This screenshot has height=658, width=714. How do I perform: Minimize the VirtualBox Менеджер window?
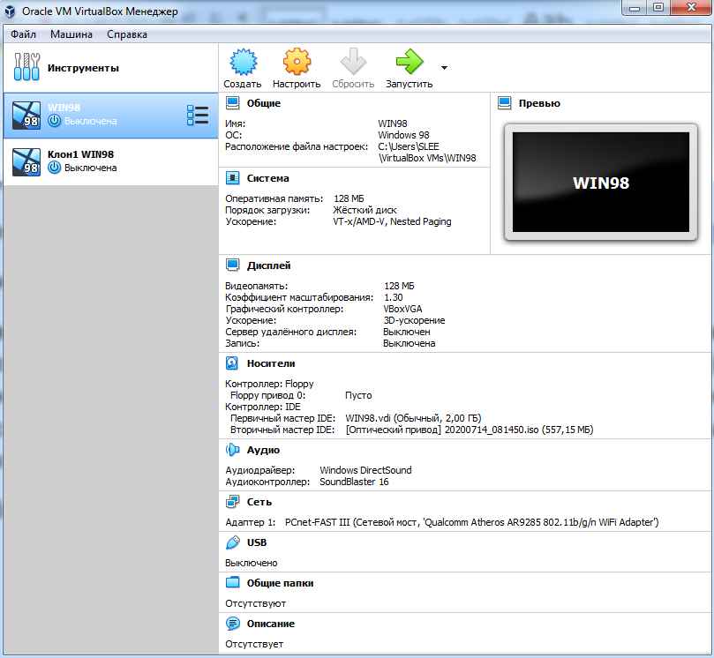(x=635, y=8)
